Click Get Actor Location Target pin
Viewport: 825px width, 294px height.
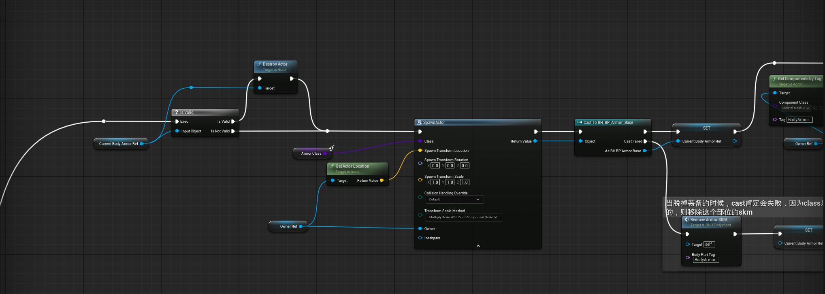tap(333, 181)
